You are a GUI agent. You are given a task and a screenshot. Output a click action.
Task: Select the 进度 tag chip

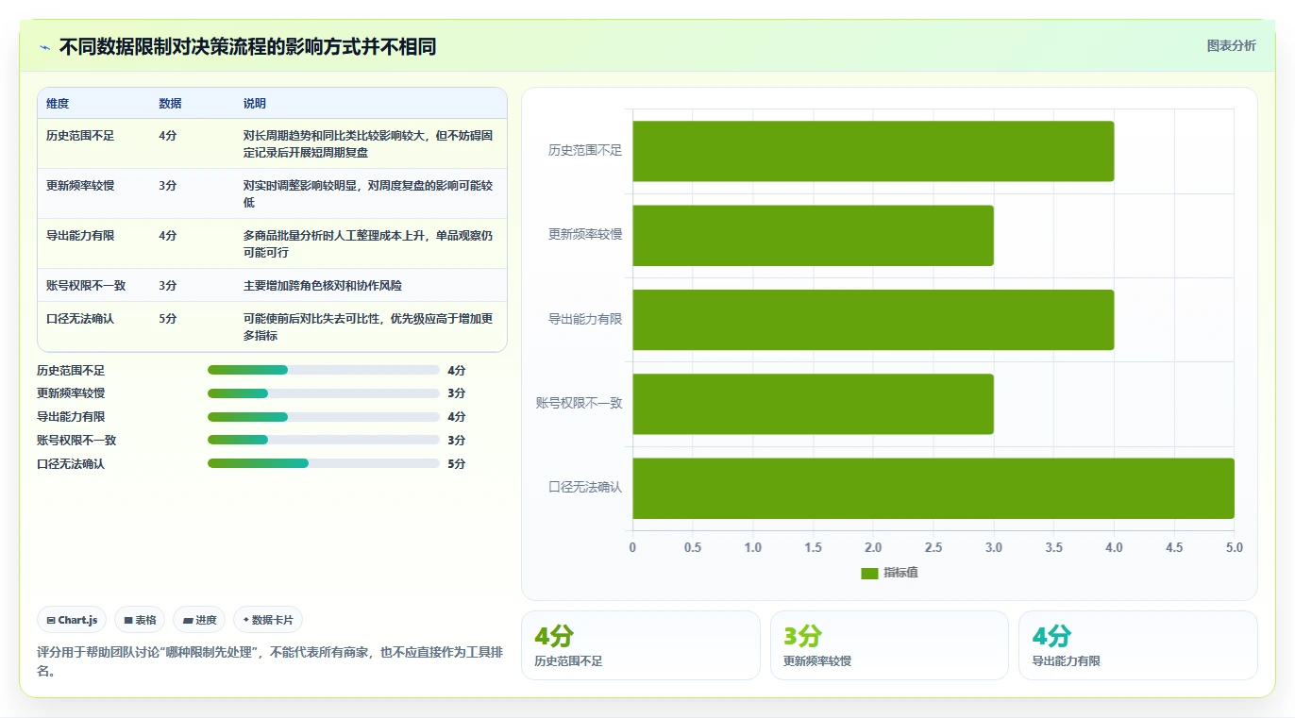click(199, 620)
